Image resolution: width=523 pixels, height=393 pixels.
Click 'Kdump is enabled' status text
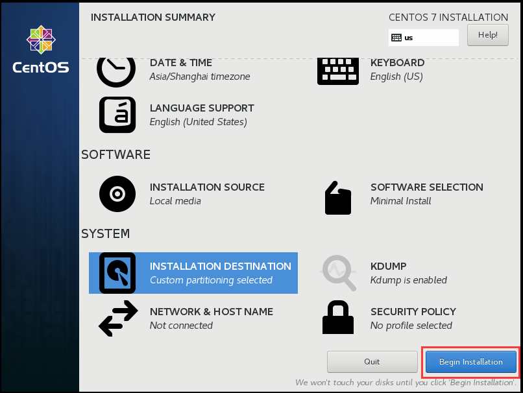(409, 280)
